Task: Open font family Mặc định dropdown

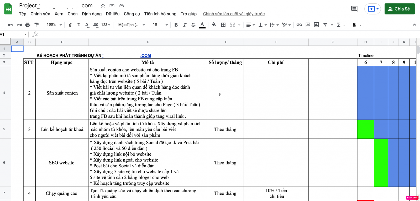Action: pyautogui.click(x=132, y=25)
